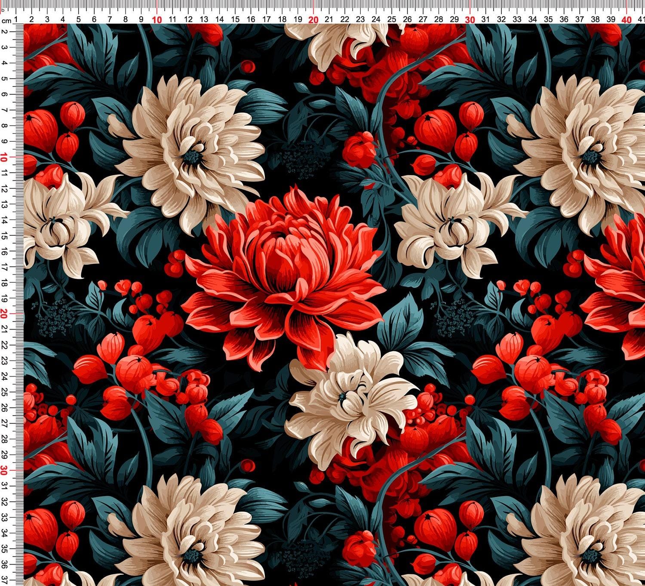This screenshot has width=645, height=586.
Task: Select the 25 label on the horizontal ruler
Action: [392, 19]
